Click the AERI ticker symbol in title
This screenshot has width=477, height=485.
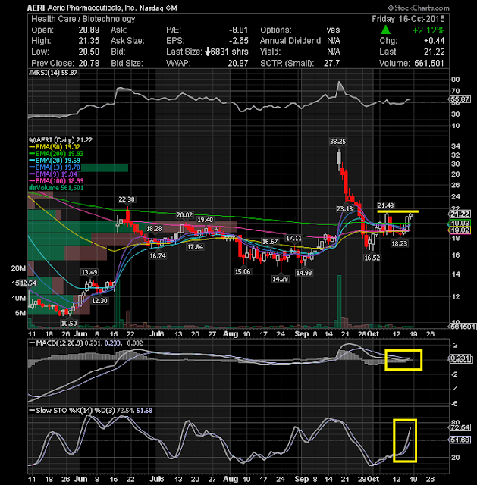tap(36, 8)
